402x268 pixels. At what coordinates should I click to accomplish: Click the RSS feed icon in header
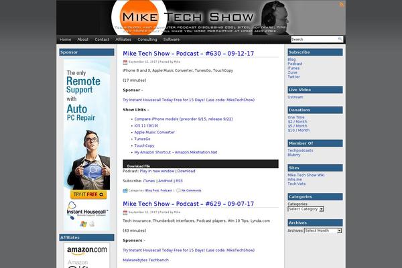tap(341, 5)
